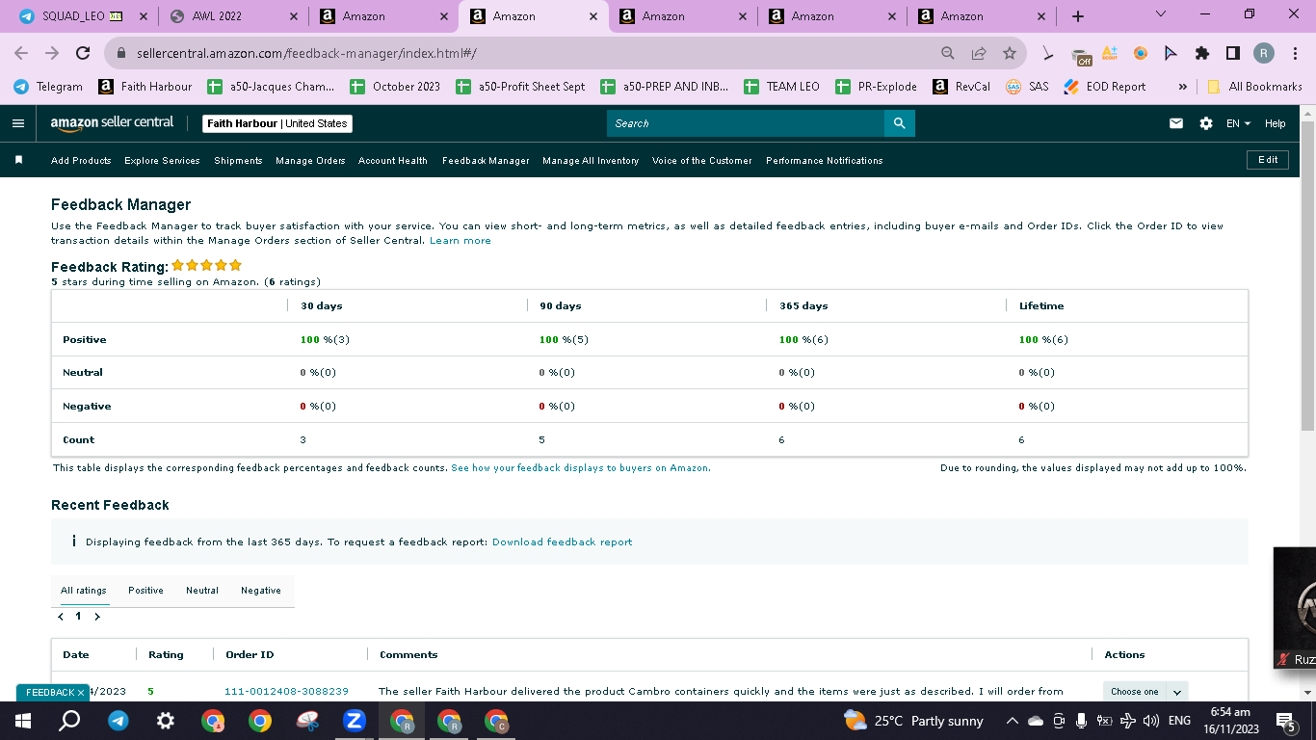The image size is (1316, 740).
Task: Open the EOD Report bookmark
Action: click(1105, 87)
